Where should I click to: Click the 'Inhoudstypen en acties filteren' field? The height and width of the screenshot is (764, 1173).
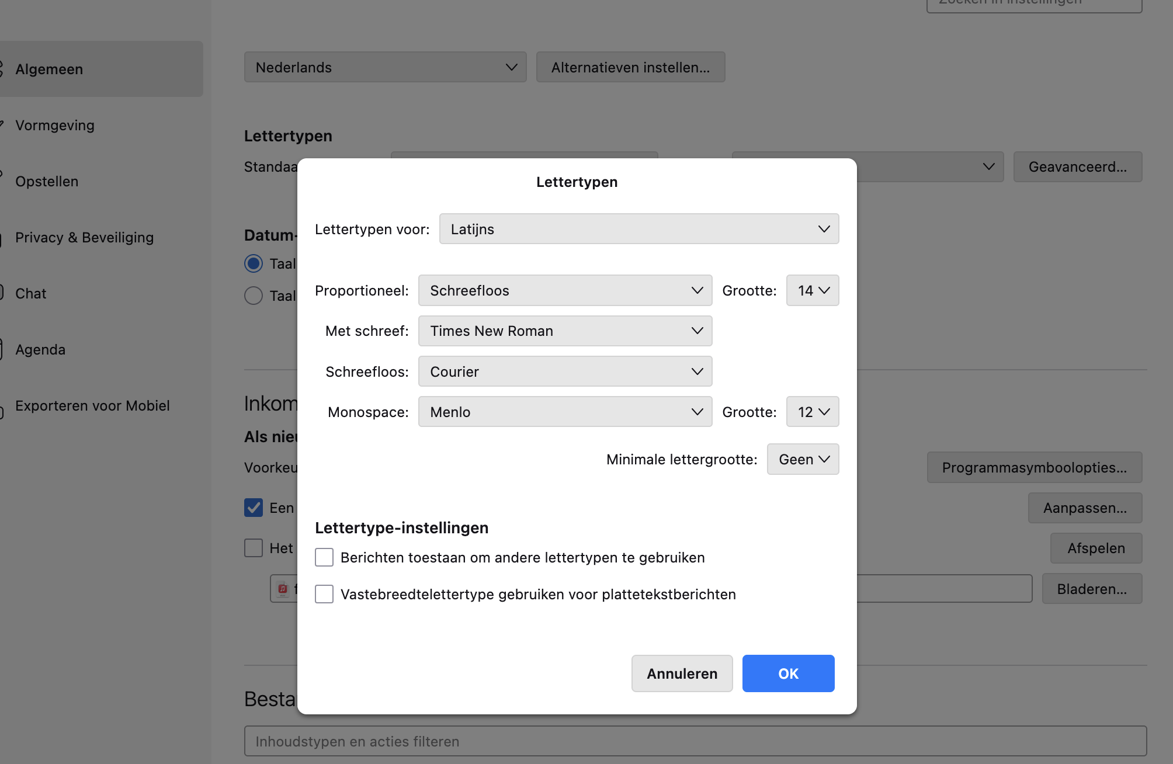point(695,741)
